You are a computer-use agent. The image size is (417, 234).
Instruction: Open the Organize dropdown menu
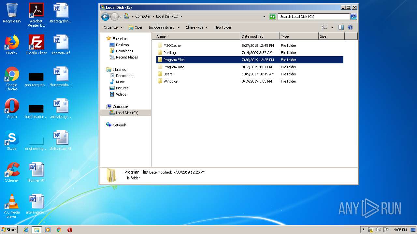coord(113,27)
